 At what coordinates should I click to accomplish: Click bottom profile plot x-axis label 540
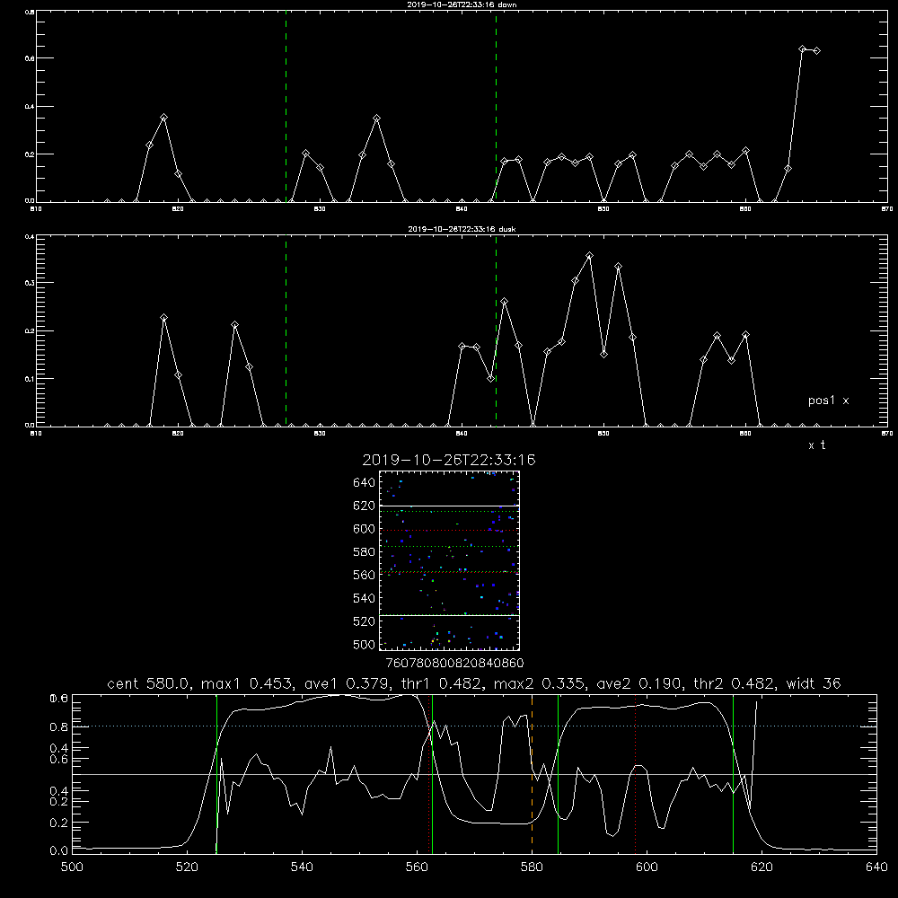pyautogui.click(x=302, y=867)
